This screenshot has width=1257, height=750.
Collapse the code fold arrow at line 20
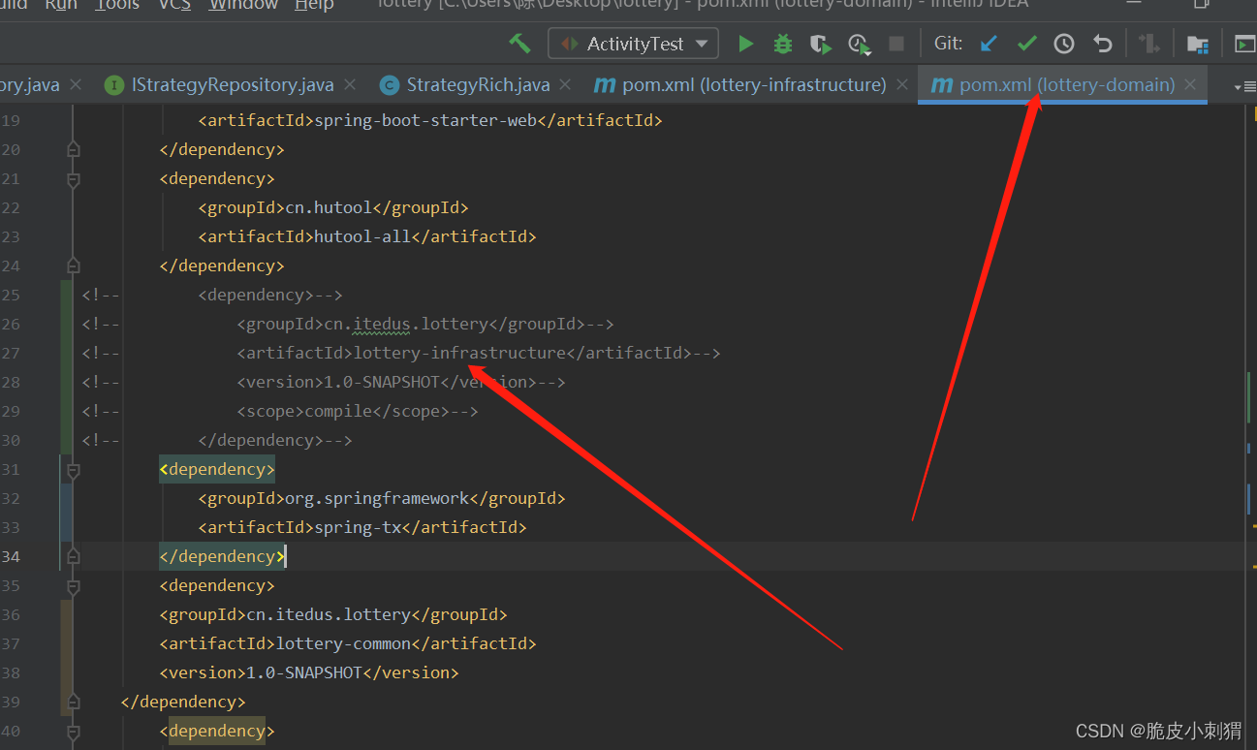click(x=73, y=148)
